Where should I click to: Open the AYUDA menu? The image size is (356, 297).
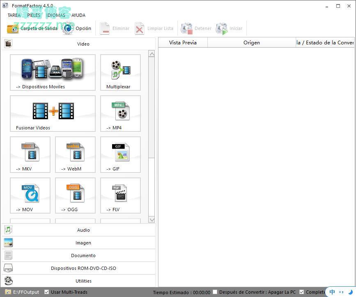[78, 15]
